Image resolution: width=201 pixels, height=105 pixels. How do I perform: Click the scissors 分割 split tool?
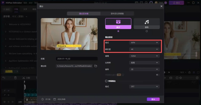pyautogui.click(x=26, y=78)
